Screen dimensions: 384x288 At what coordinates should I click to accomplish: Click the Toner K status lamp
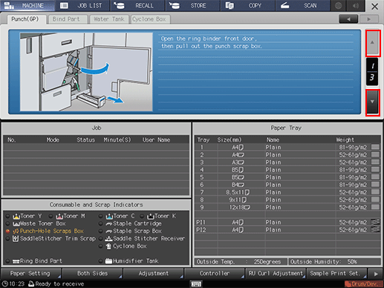[142, 217]
